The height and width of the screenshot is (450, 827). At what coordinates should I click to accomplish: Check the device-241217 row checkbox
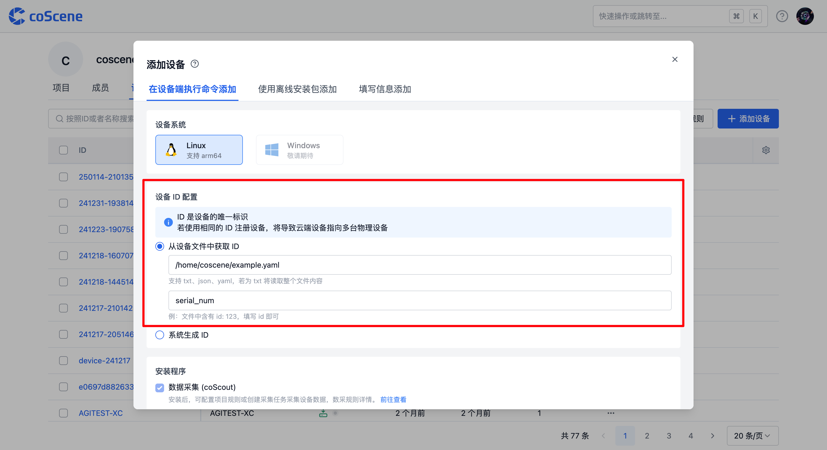[63, 360]
